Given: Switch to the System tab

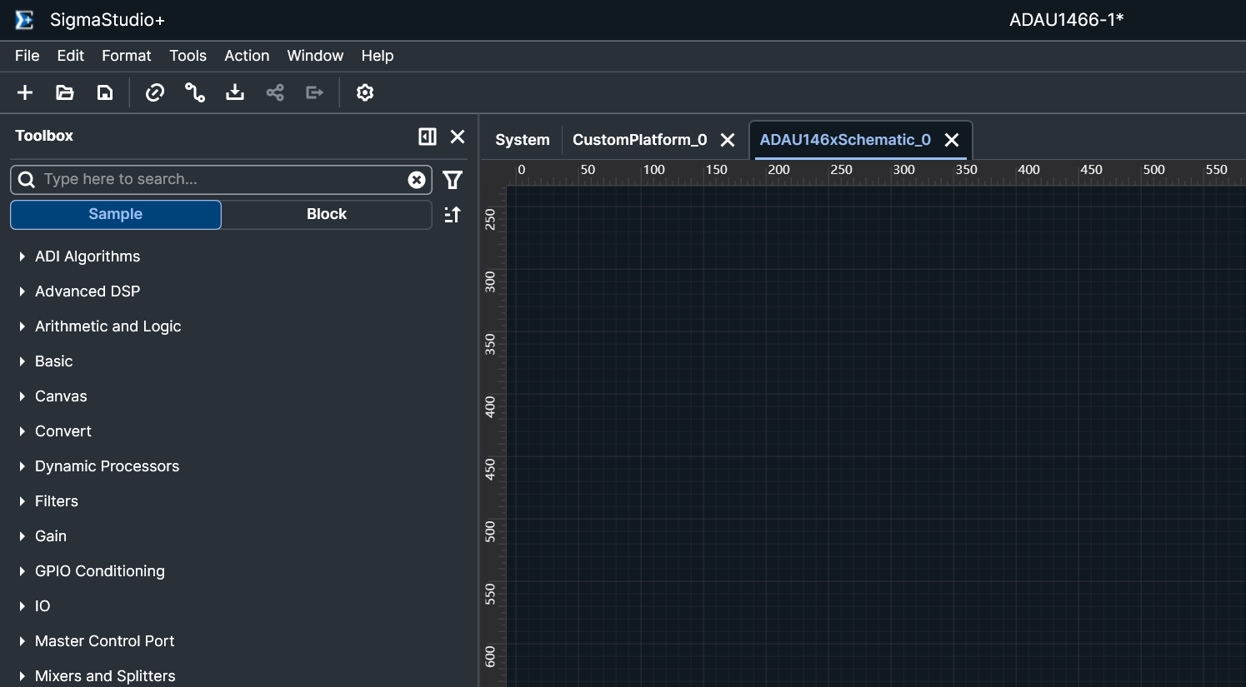Looking at the screenshot, I should tap(523, 140).
